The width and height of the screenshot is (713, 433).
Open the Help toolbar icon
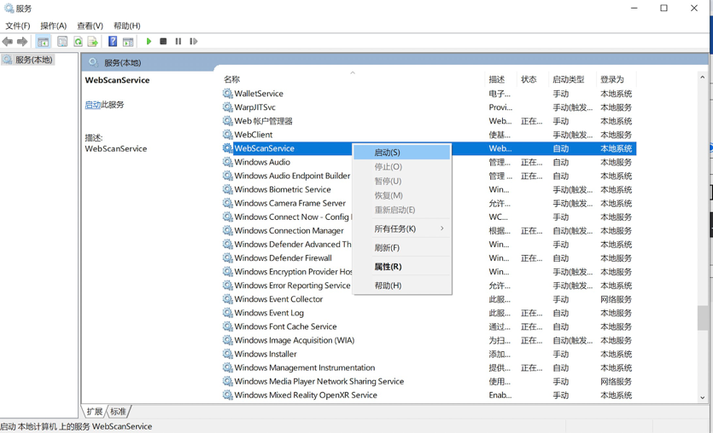pos(113,42)
